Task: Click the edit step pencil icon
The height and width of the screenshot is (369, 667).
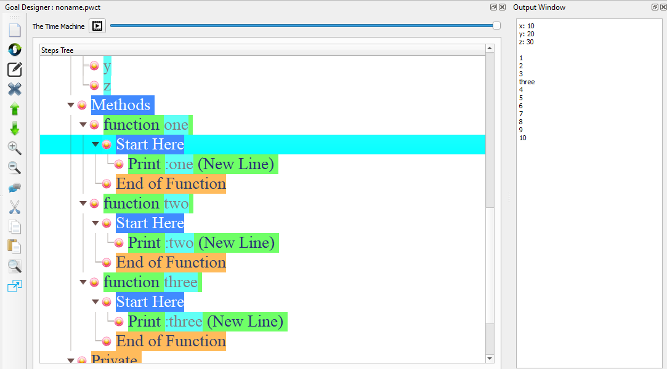Action: click(15, 69)
